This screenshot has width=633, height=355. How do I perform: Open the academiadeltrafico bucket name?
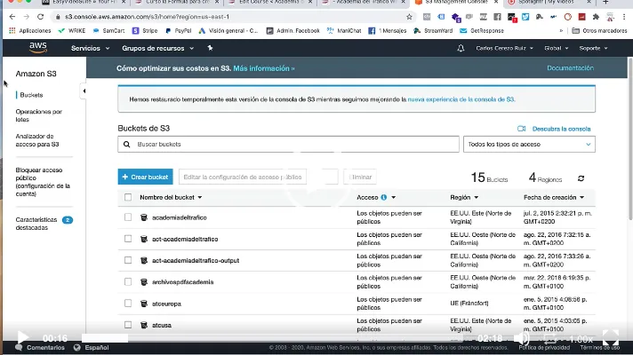click(x=180, y=217)
